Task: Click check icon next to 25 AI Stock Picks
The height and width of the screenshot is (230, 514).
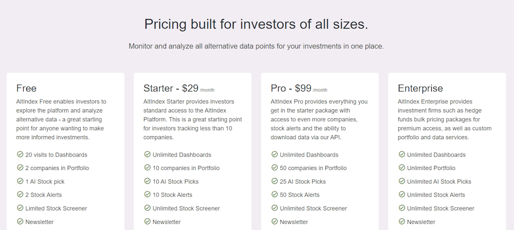Action: 274,181
